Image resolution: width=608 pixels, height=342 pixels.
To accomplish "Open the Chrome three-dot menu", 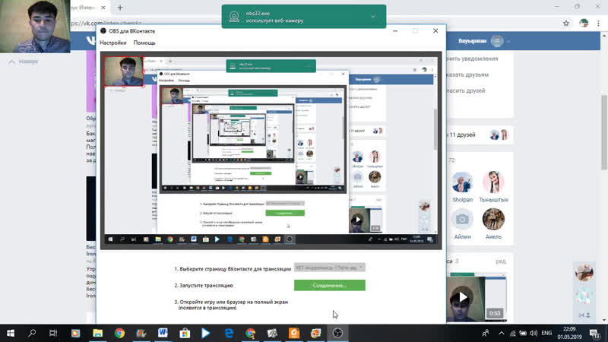I will pyautogui.click(x=597, y=23).
